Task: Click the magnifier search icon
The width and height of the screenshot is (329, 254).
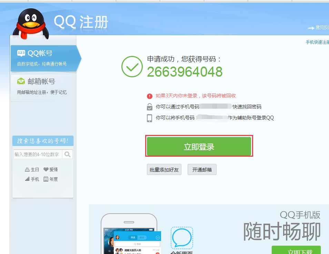Action: pyautogui.click(x=67, y=154)
